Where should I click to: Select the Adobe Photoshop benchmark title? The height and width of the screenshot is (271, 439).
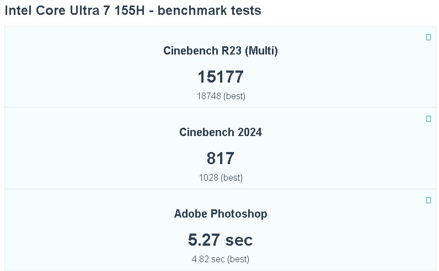point(221,214)
